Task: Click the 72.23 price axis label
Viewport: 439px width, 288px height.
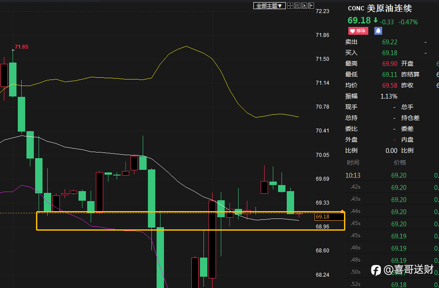Action: [x=323, y=11]
